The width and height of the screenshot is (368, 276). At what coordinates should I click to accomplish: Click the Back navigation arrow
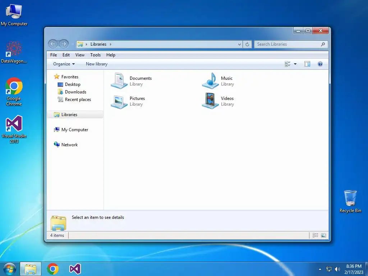tap(53, 44)
